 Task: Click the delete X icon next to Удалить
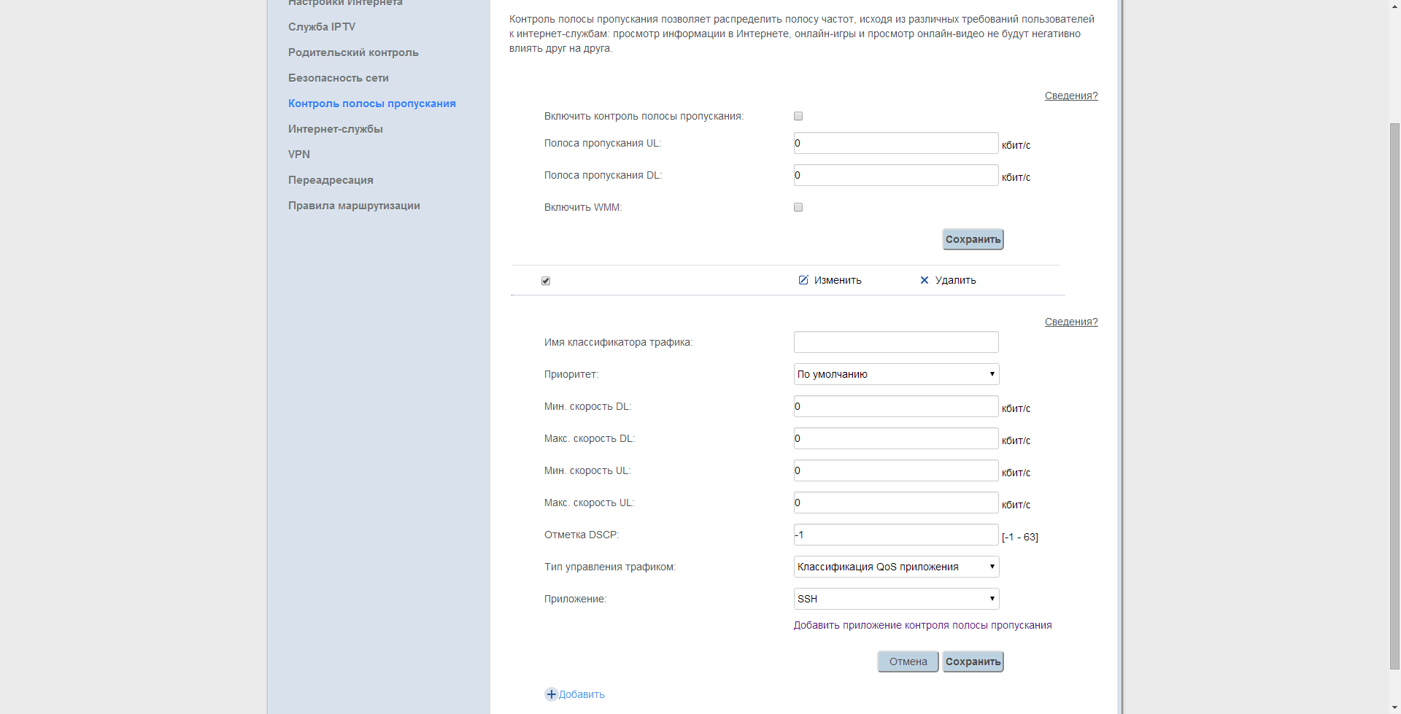(x=925, y=280)
